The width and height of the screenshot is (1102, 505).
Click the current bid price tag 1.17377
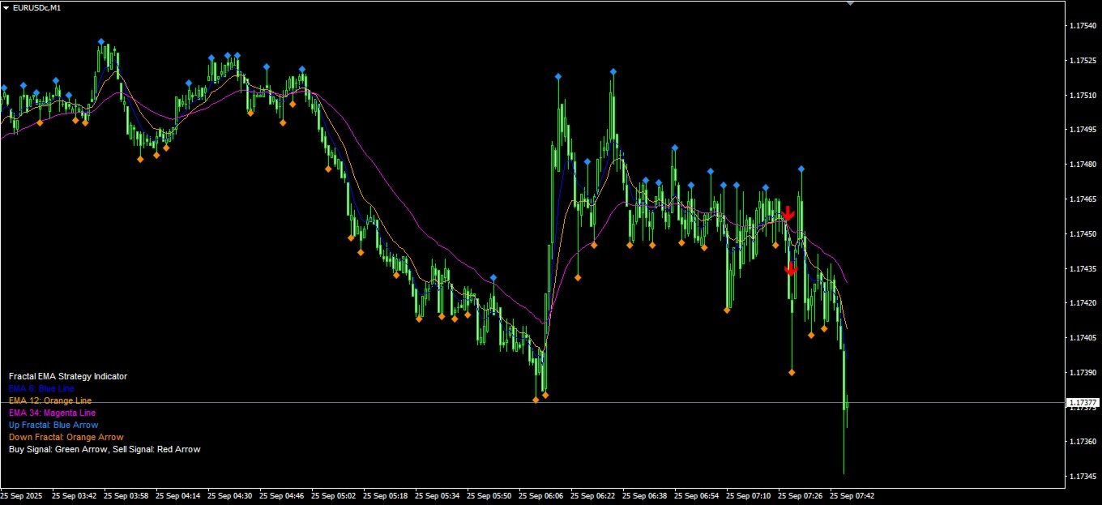[1083, 402]
